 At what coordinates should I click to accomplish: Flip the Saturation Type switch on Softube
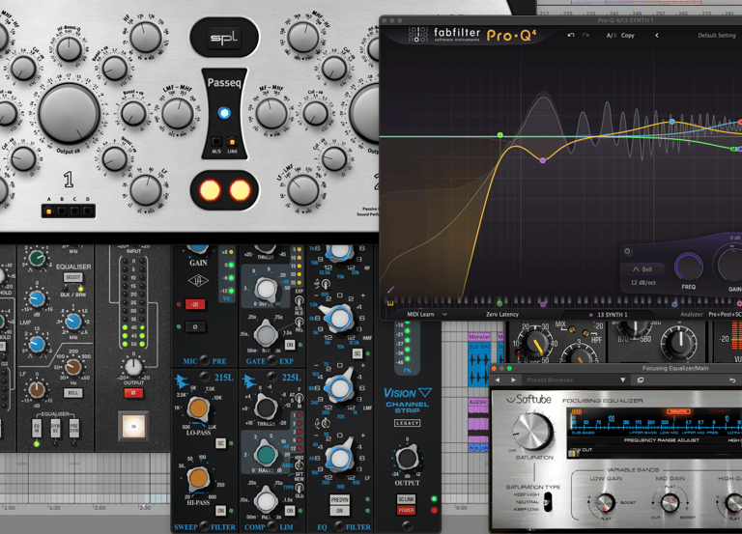[548, 502]
